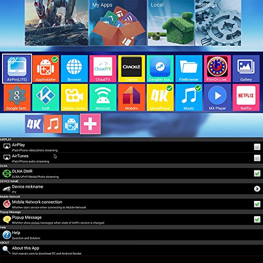Toggle Popup Message checkbox
This screenshot has width=263, height=263.
(257, 219)
